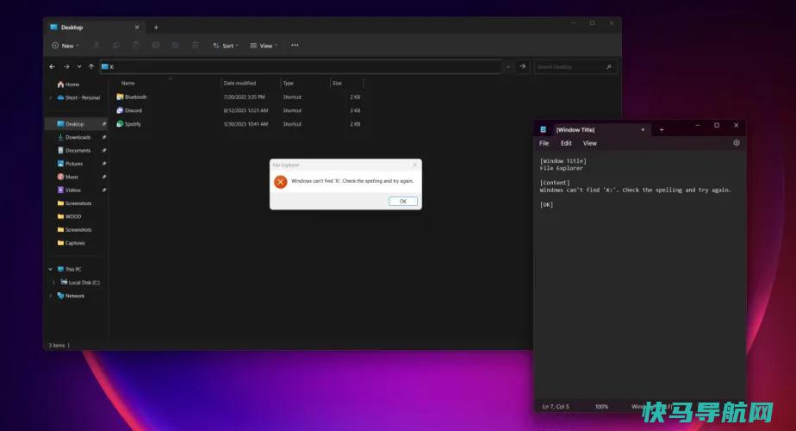Viewport: 796px width, 431px height.
Task: Add a new tab in Notepad
Action: click(662, 129)
